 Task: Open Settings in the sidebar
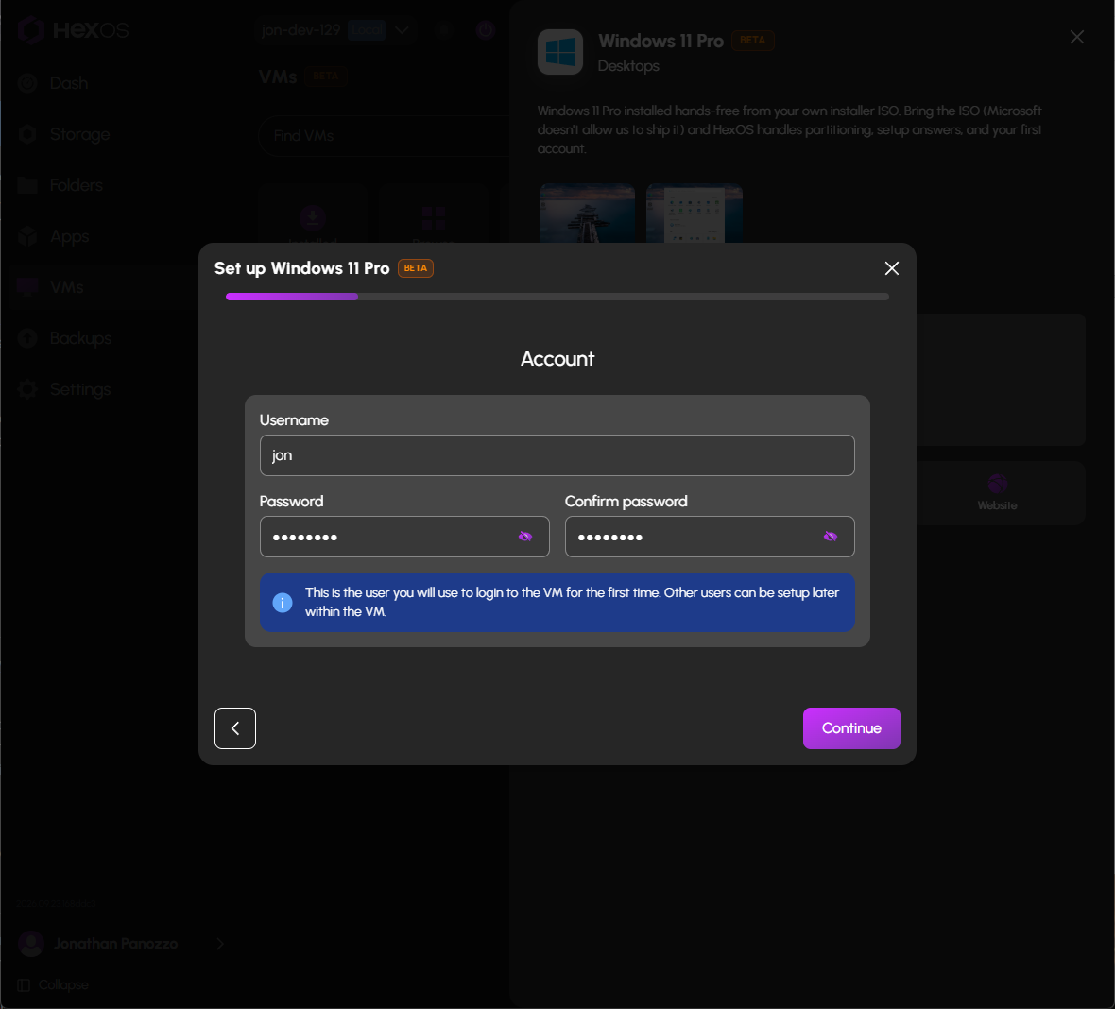[x=80, y=389]
